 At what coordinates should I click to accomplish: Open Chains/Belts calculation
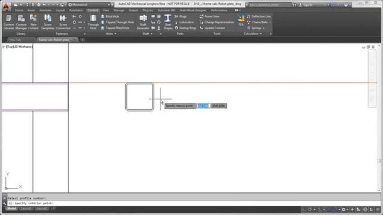tap(257, 22)
